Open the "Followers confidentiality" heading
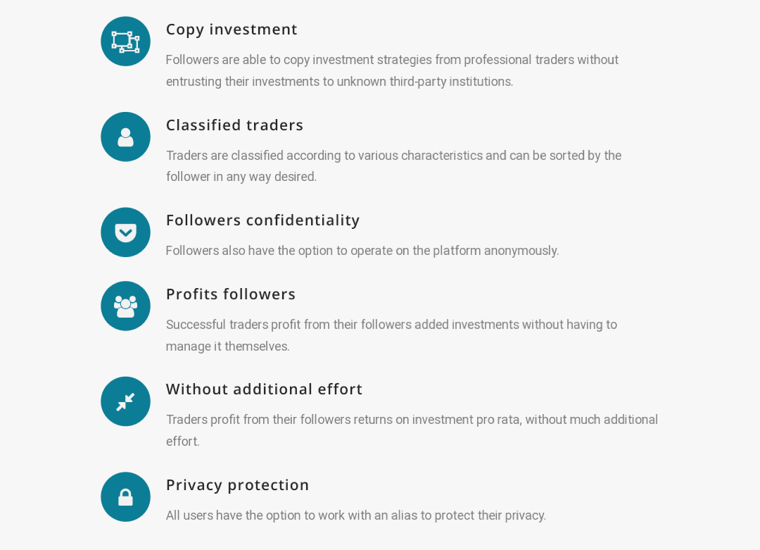This screenshot has height=550, width=760. [x=262, y=220]
